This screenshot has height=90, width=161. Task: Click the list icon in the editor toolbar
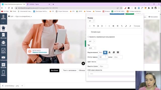click(113, 26)
